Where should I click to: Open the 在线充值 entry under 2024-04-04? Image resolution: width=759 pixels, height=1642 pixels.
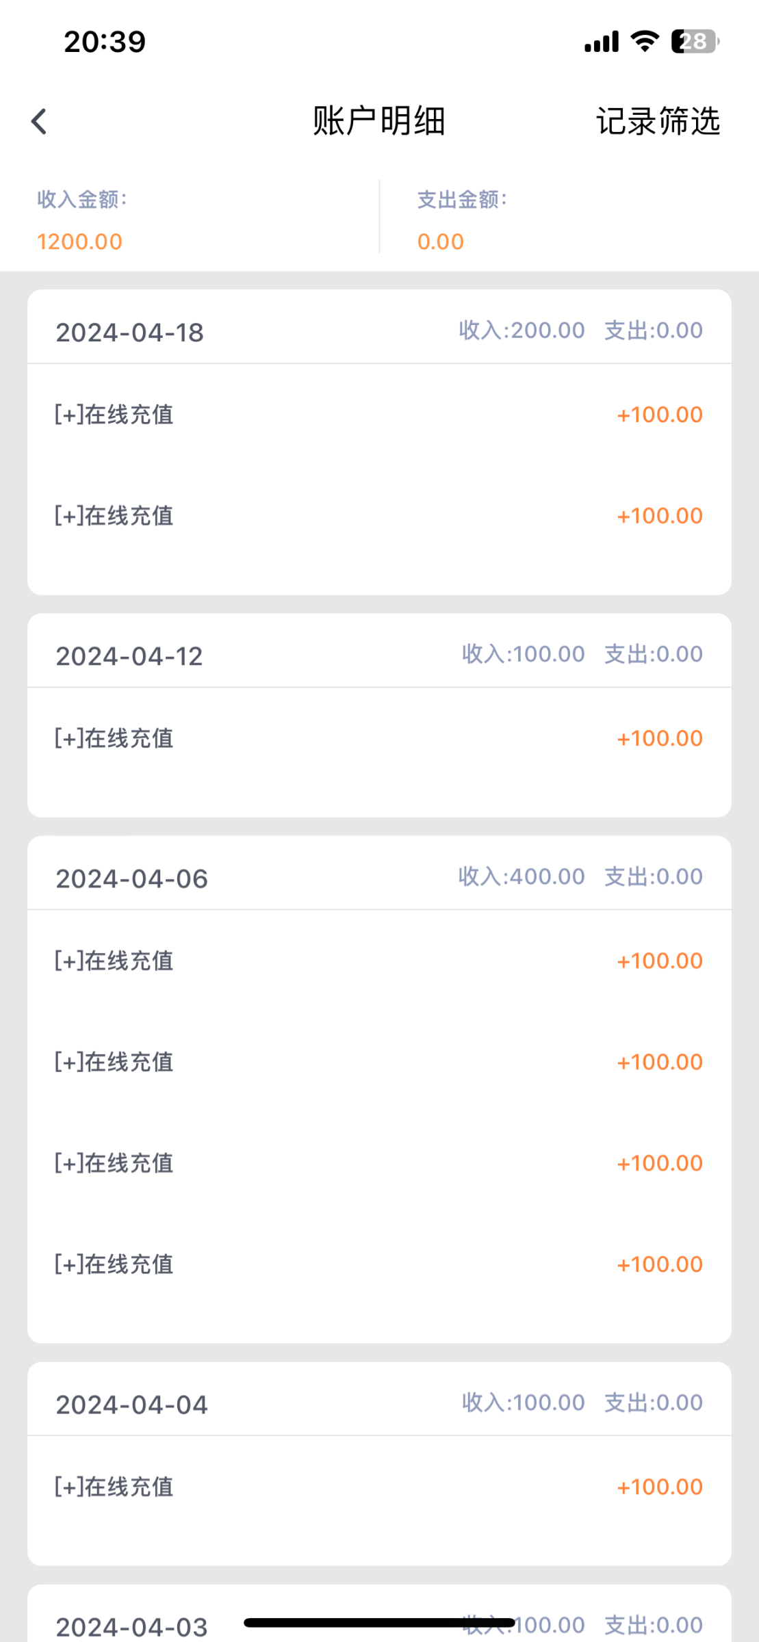click(379, 1487)
